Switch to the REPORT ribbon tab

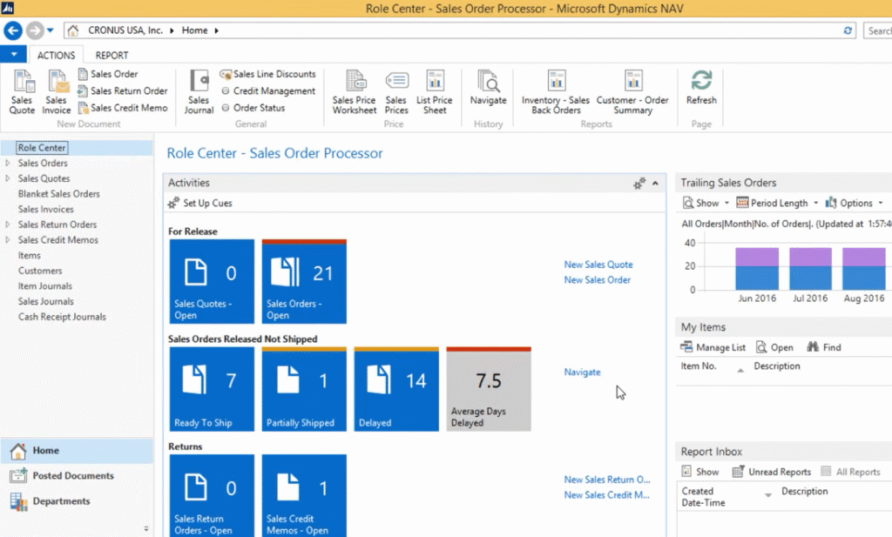[x=111, y=55]
